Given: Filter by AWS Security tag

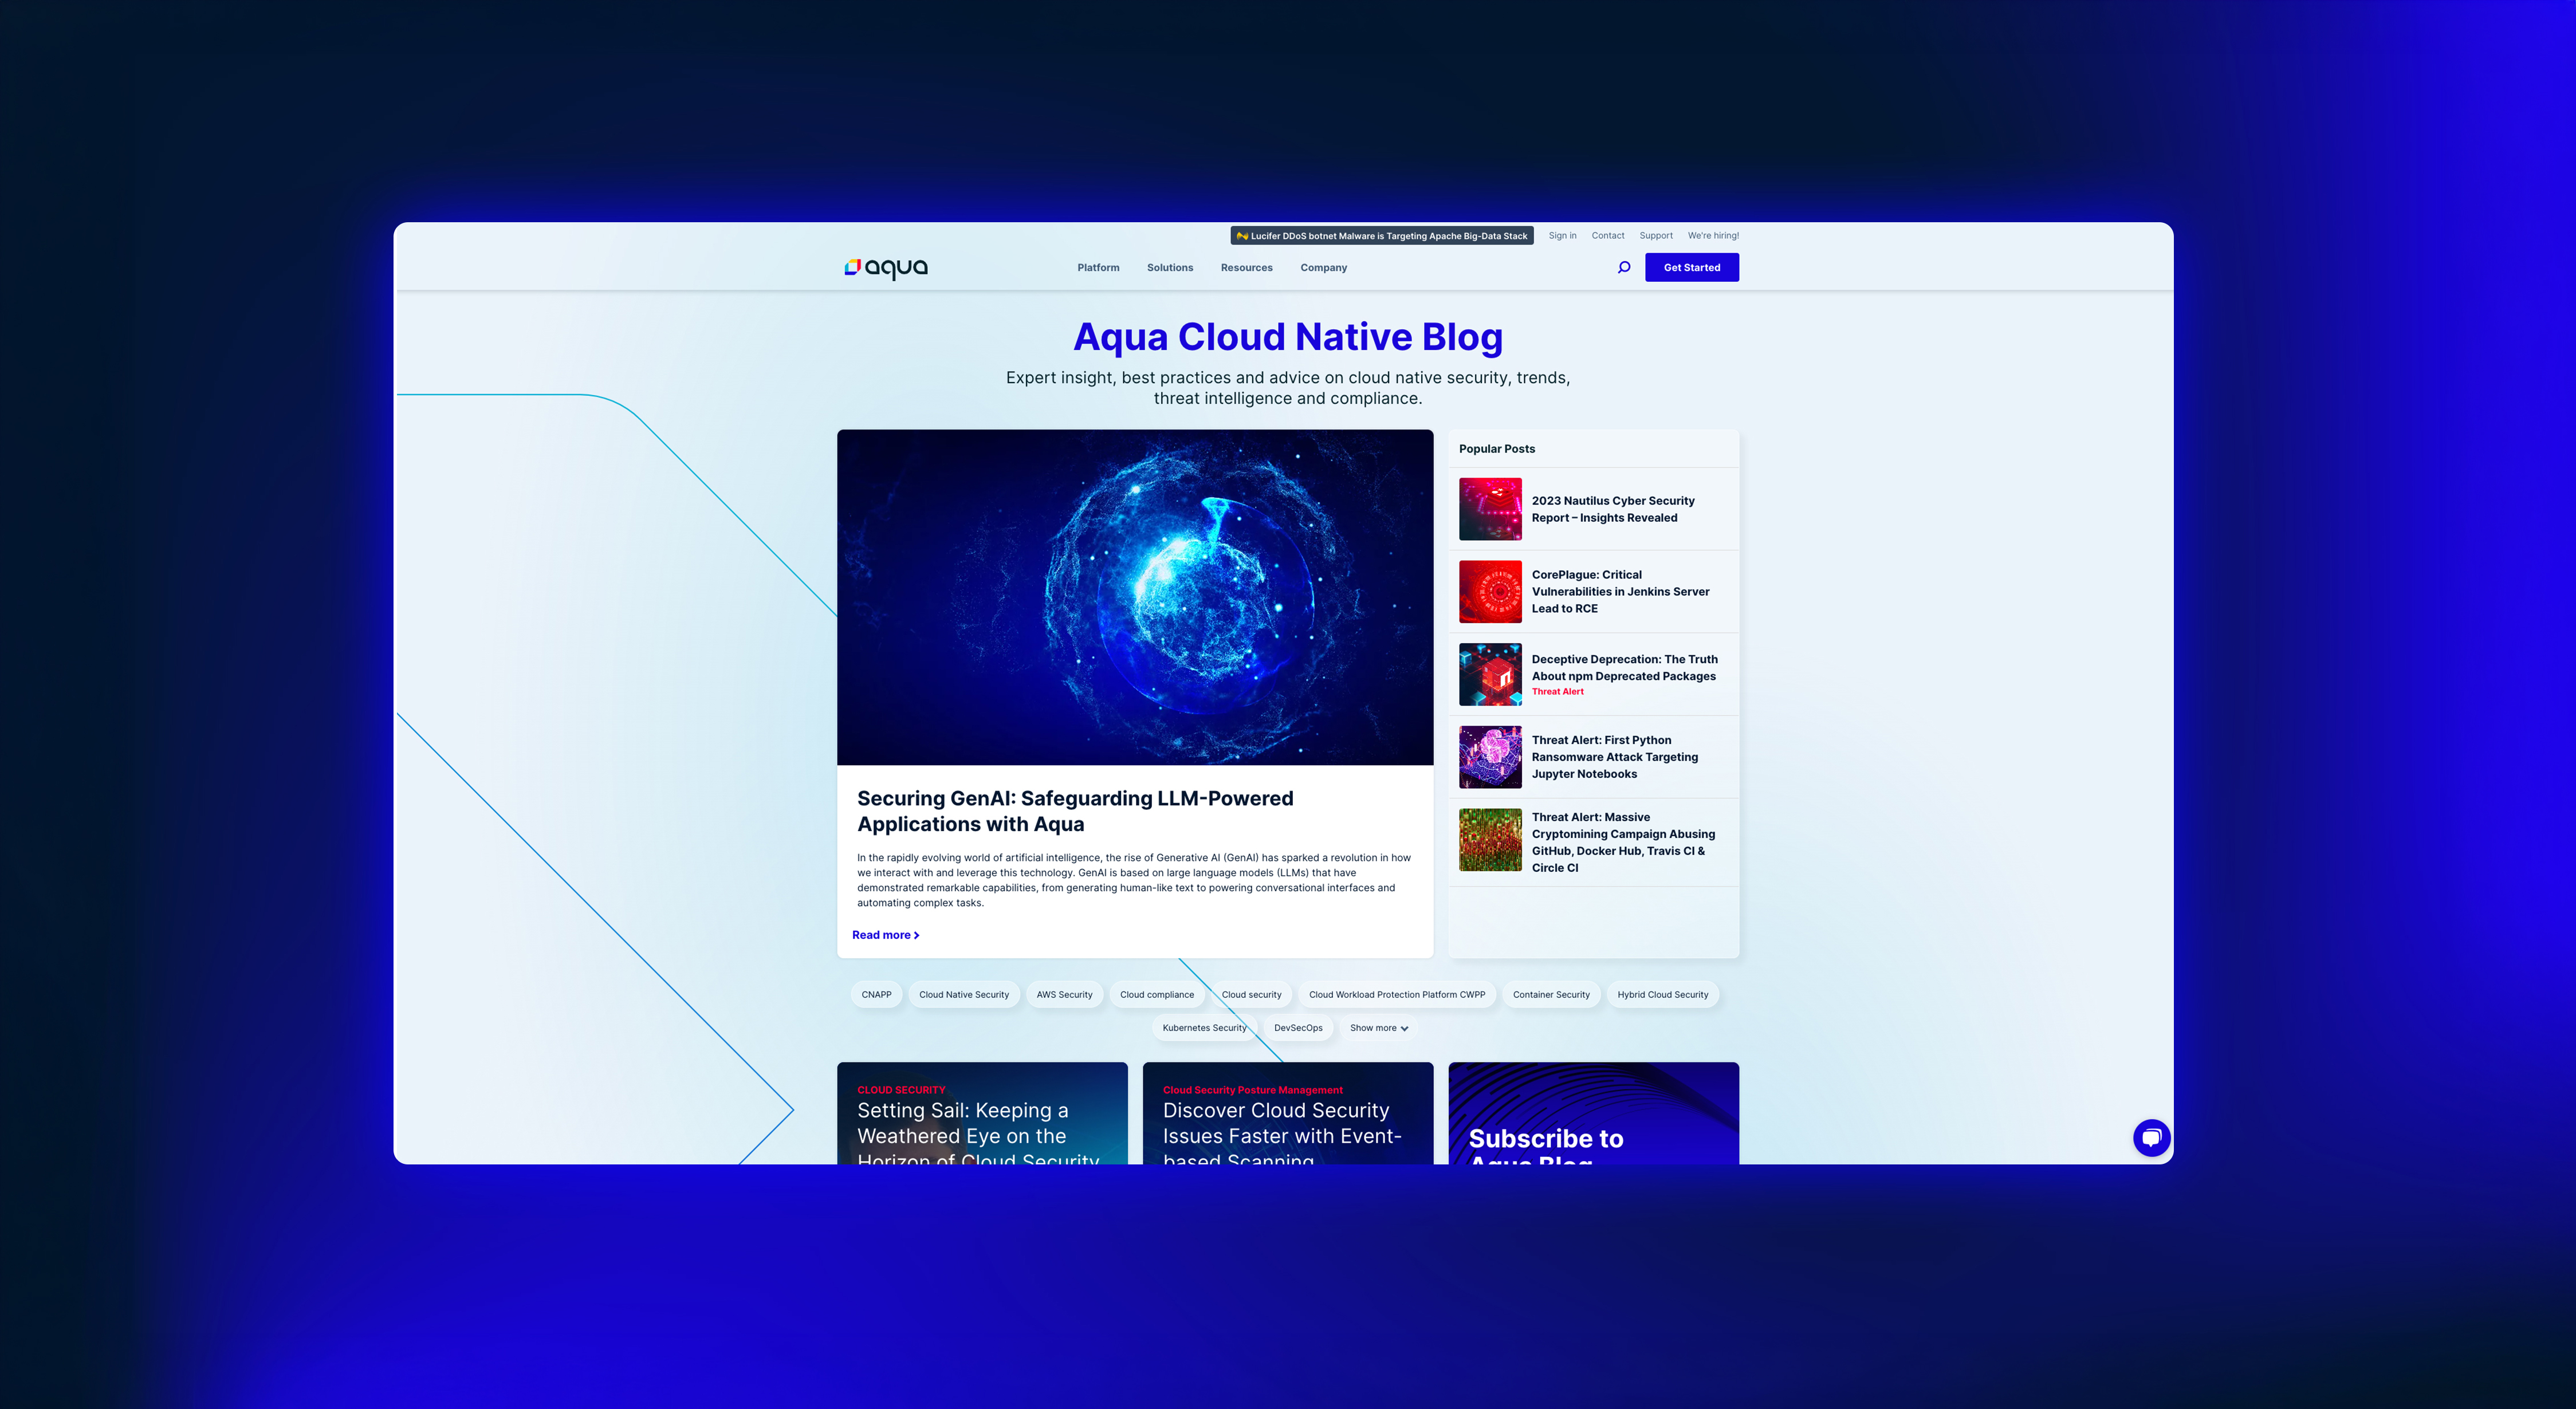Looking at the screenshot, I should [1064, 995].
